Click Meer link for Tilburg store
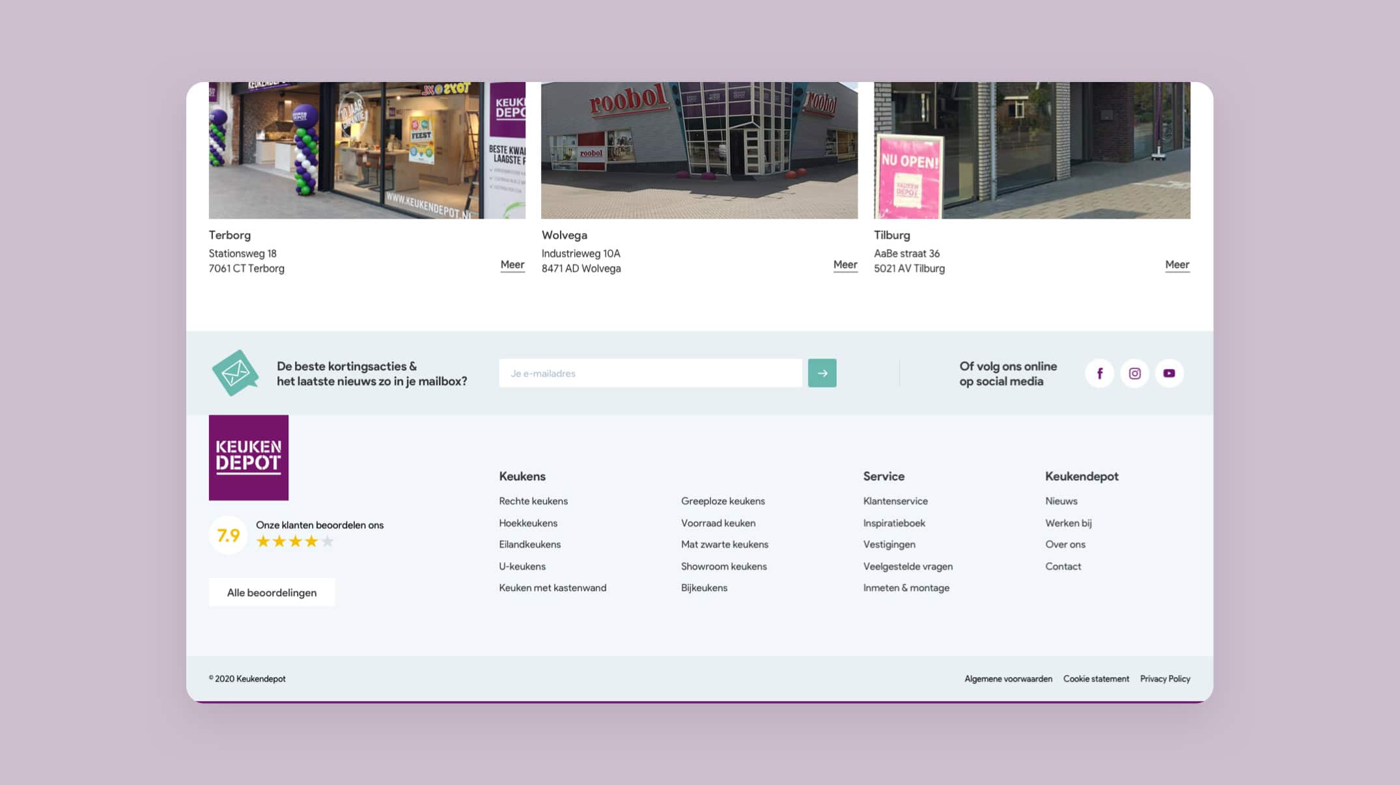 tap(1177, 265)
